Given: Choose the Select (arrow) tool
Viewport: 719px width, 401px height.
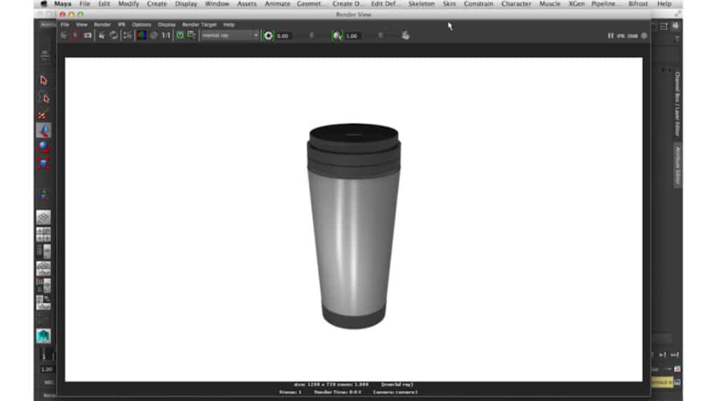Looking at the screenshot, I should tap(44, 81).
